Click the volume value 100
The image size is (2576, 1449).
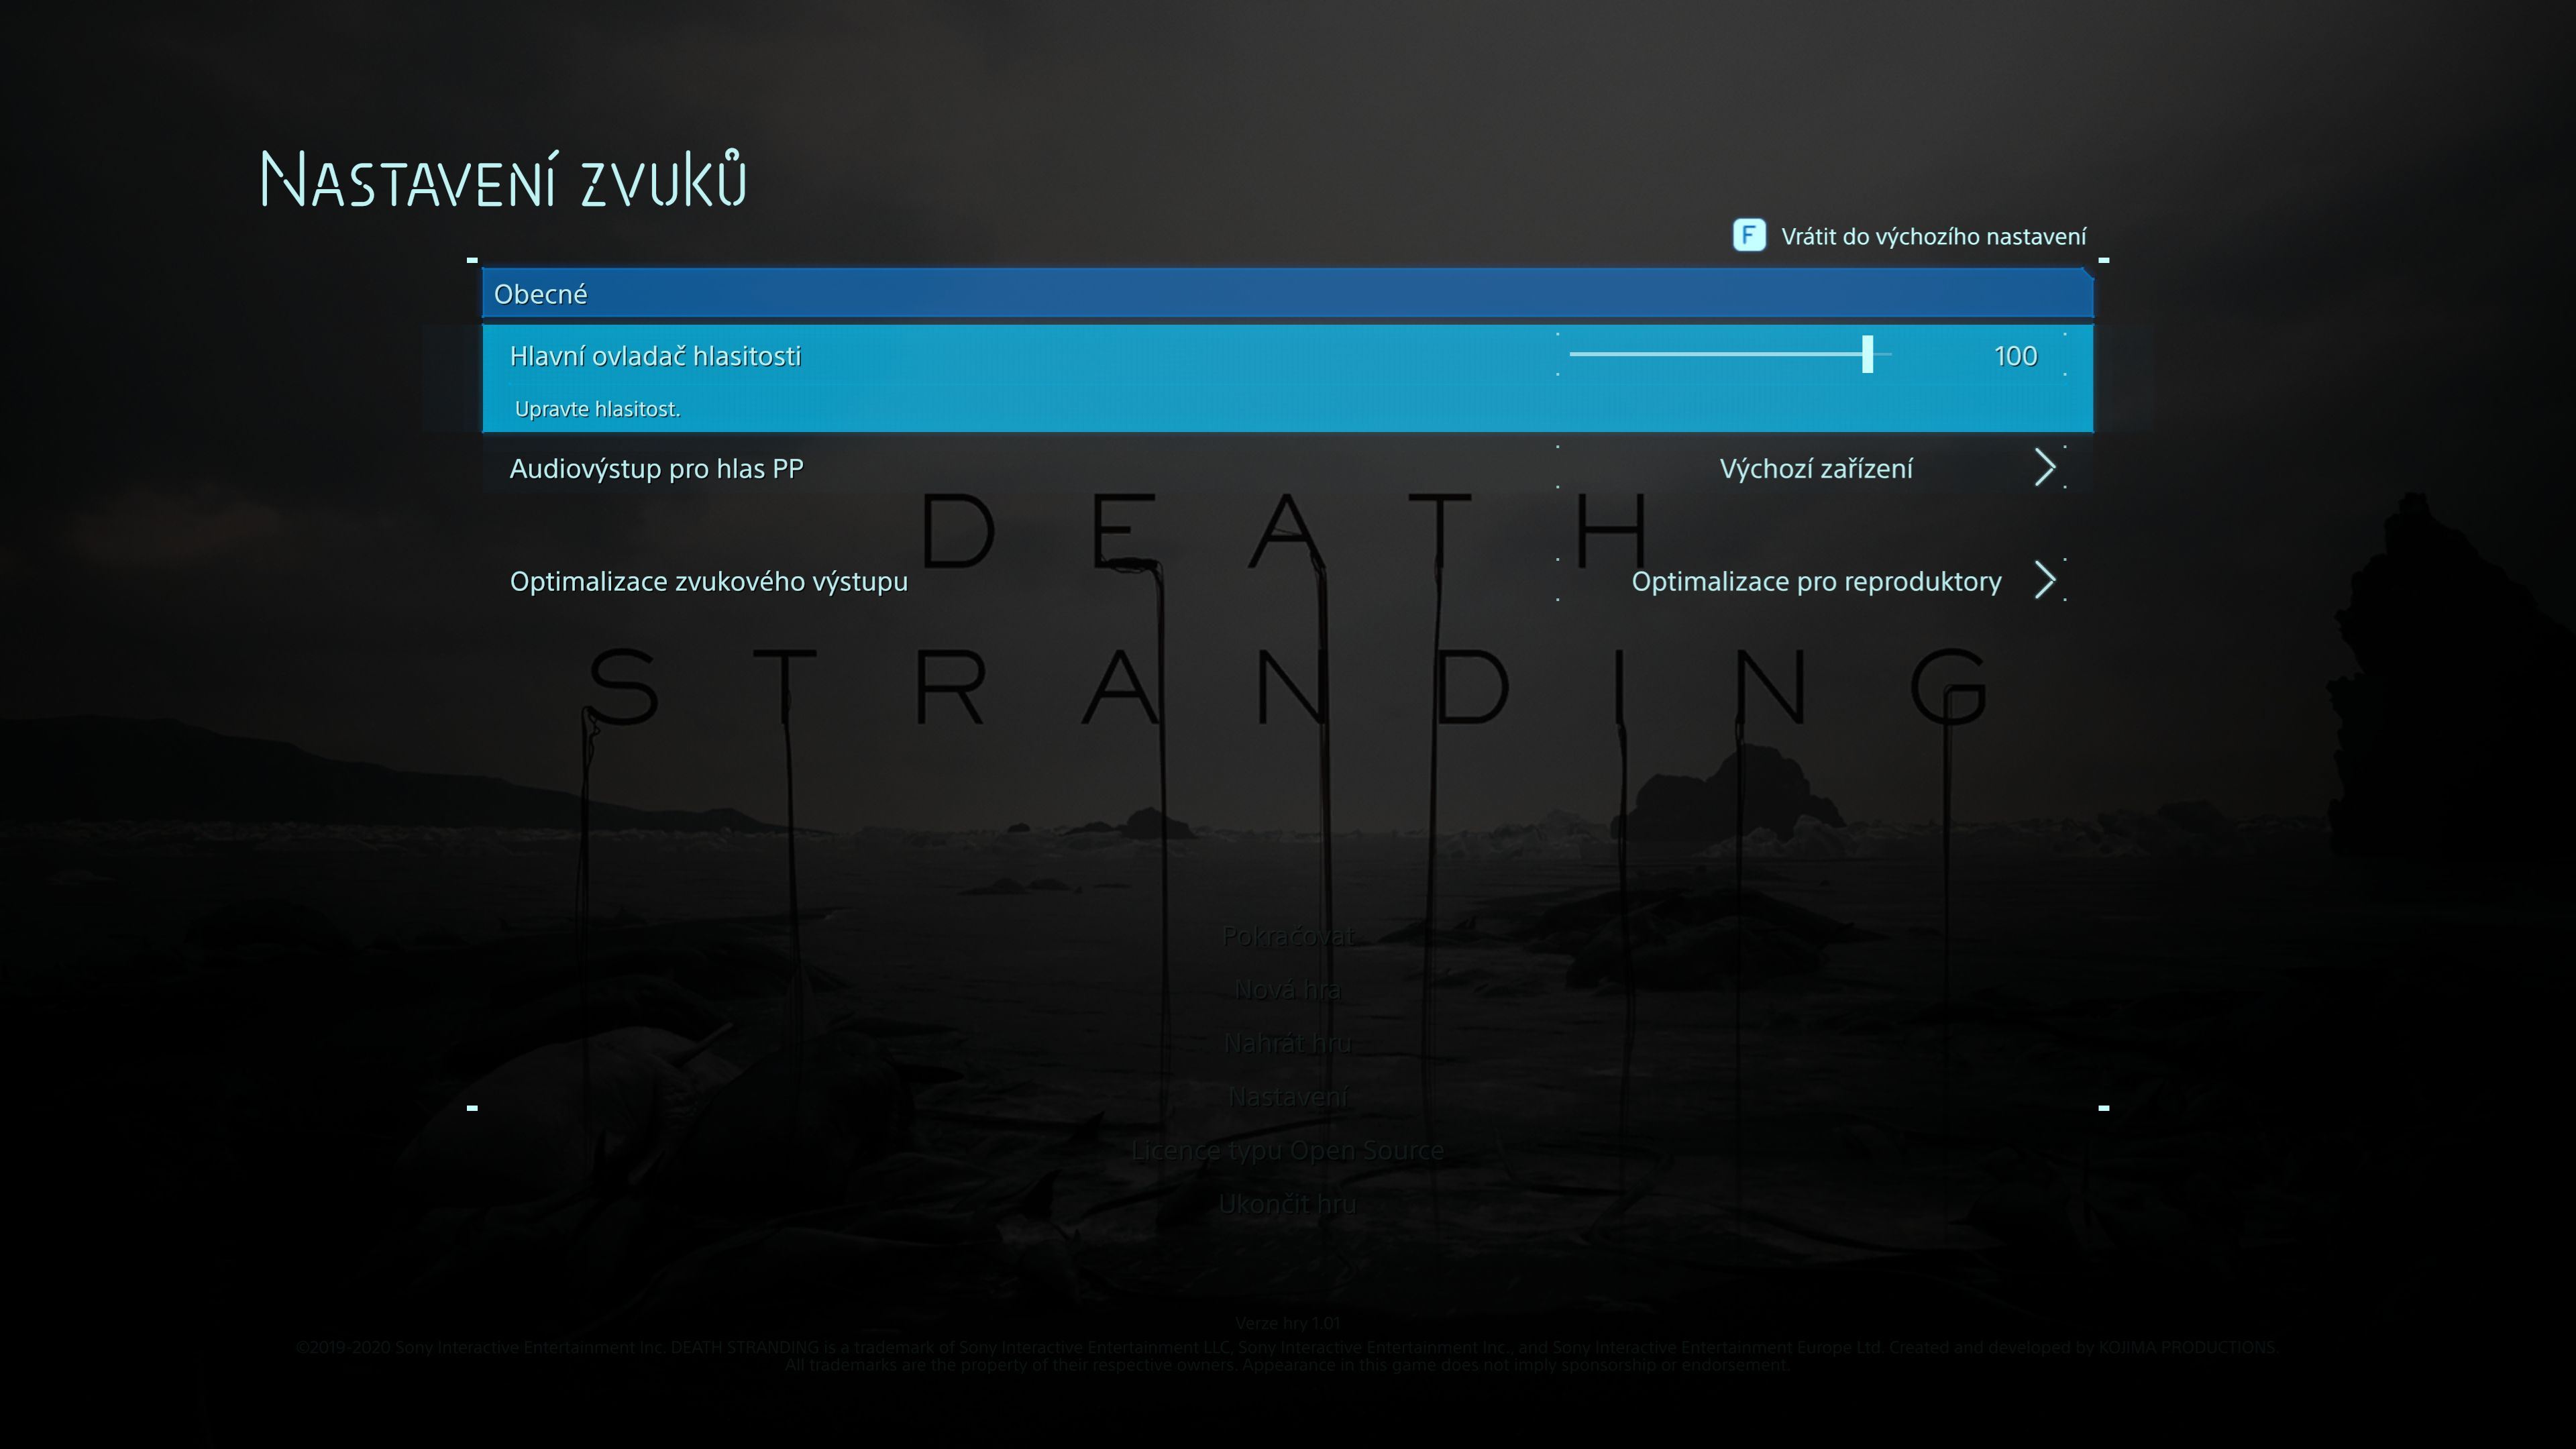coord(2015,356)
